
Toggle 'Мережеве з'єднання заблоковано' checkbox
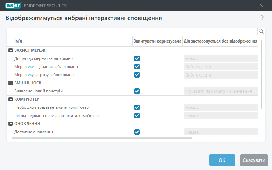(x=137, y=67)
